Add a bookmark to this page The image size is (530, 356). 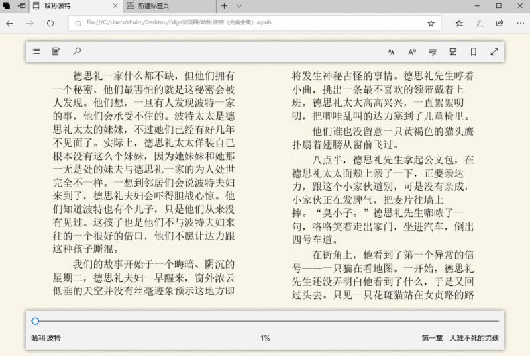coord(473,52)
